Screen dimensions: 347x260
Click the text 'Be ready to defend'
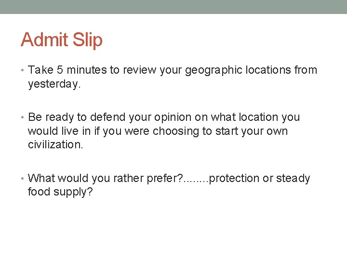coord(72,117)
